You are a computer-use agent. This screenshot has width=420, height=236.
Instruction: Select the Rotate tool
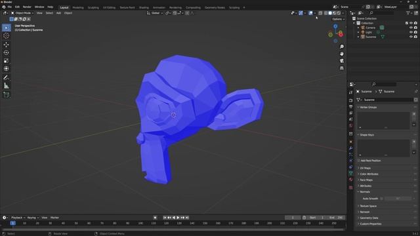[x=6, y=52]
